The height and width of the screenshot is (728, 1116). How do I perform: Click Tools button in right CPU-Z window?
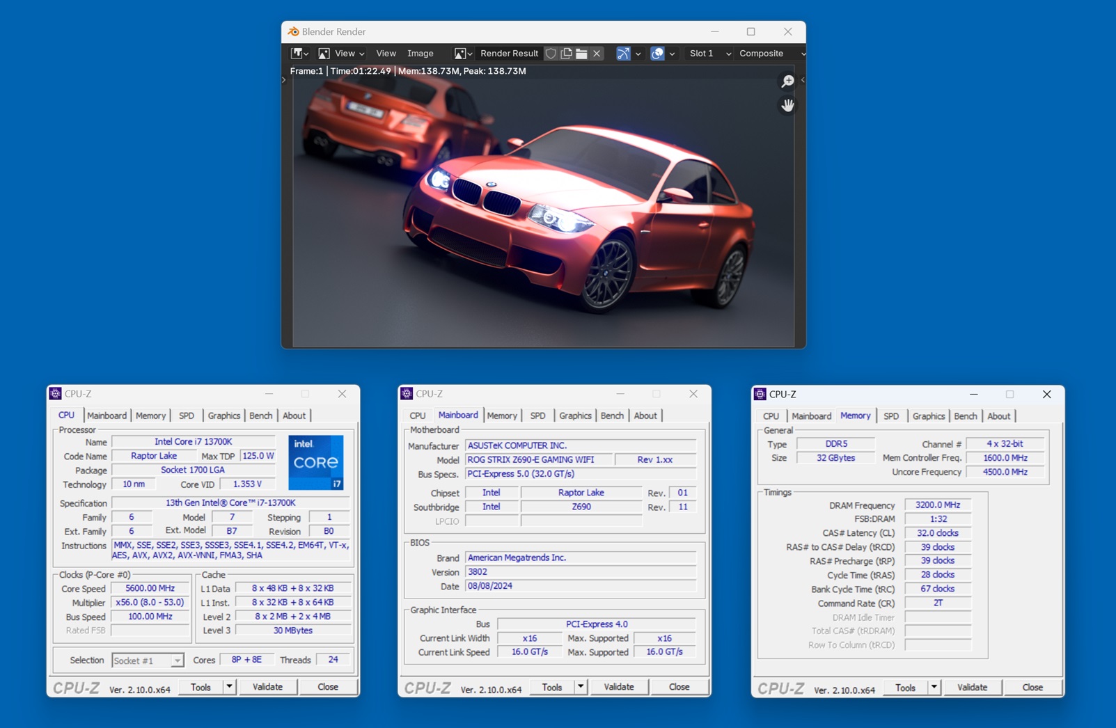(905, 688)
